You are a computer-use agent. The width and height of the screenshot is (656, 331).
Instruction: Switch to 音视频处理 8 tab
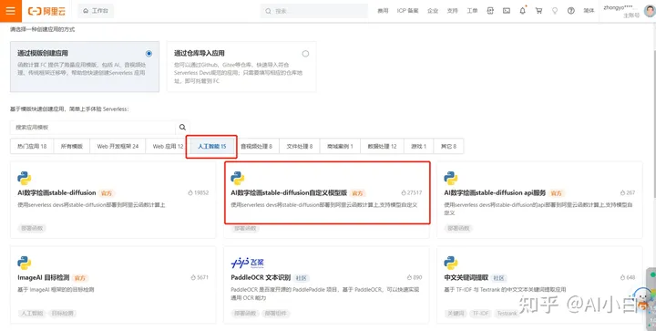256,147
